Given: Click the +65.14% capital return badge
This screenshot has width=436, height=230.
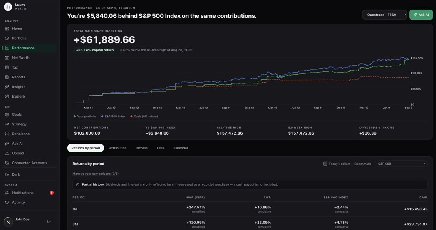Looking at the screenshot, I should 95,50.
